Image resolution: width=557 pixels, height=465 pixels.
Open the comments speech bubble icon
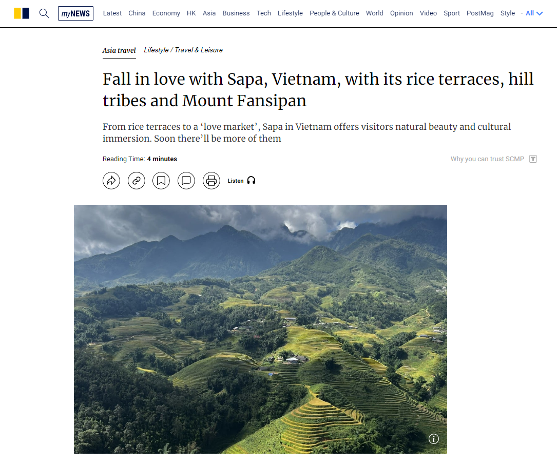[x=186, y=181]
